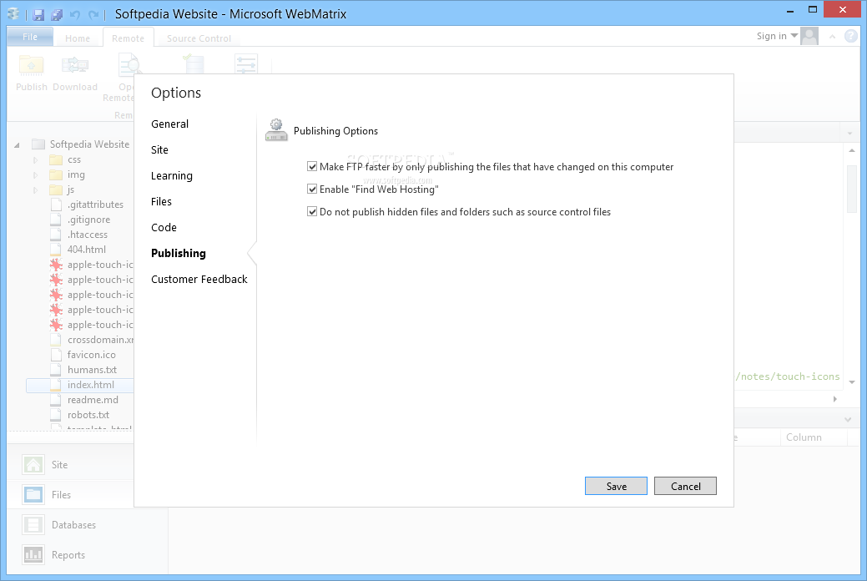Switch to the Home ribbon tab
Viewport: 867px width, 581px height.
click(x=78, y=38)
